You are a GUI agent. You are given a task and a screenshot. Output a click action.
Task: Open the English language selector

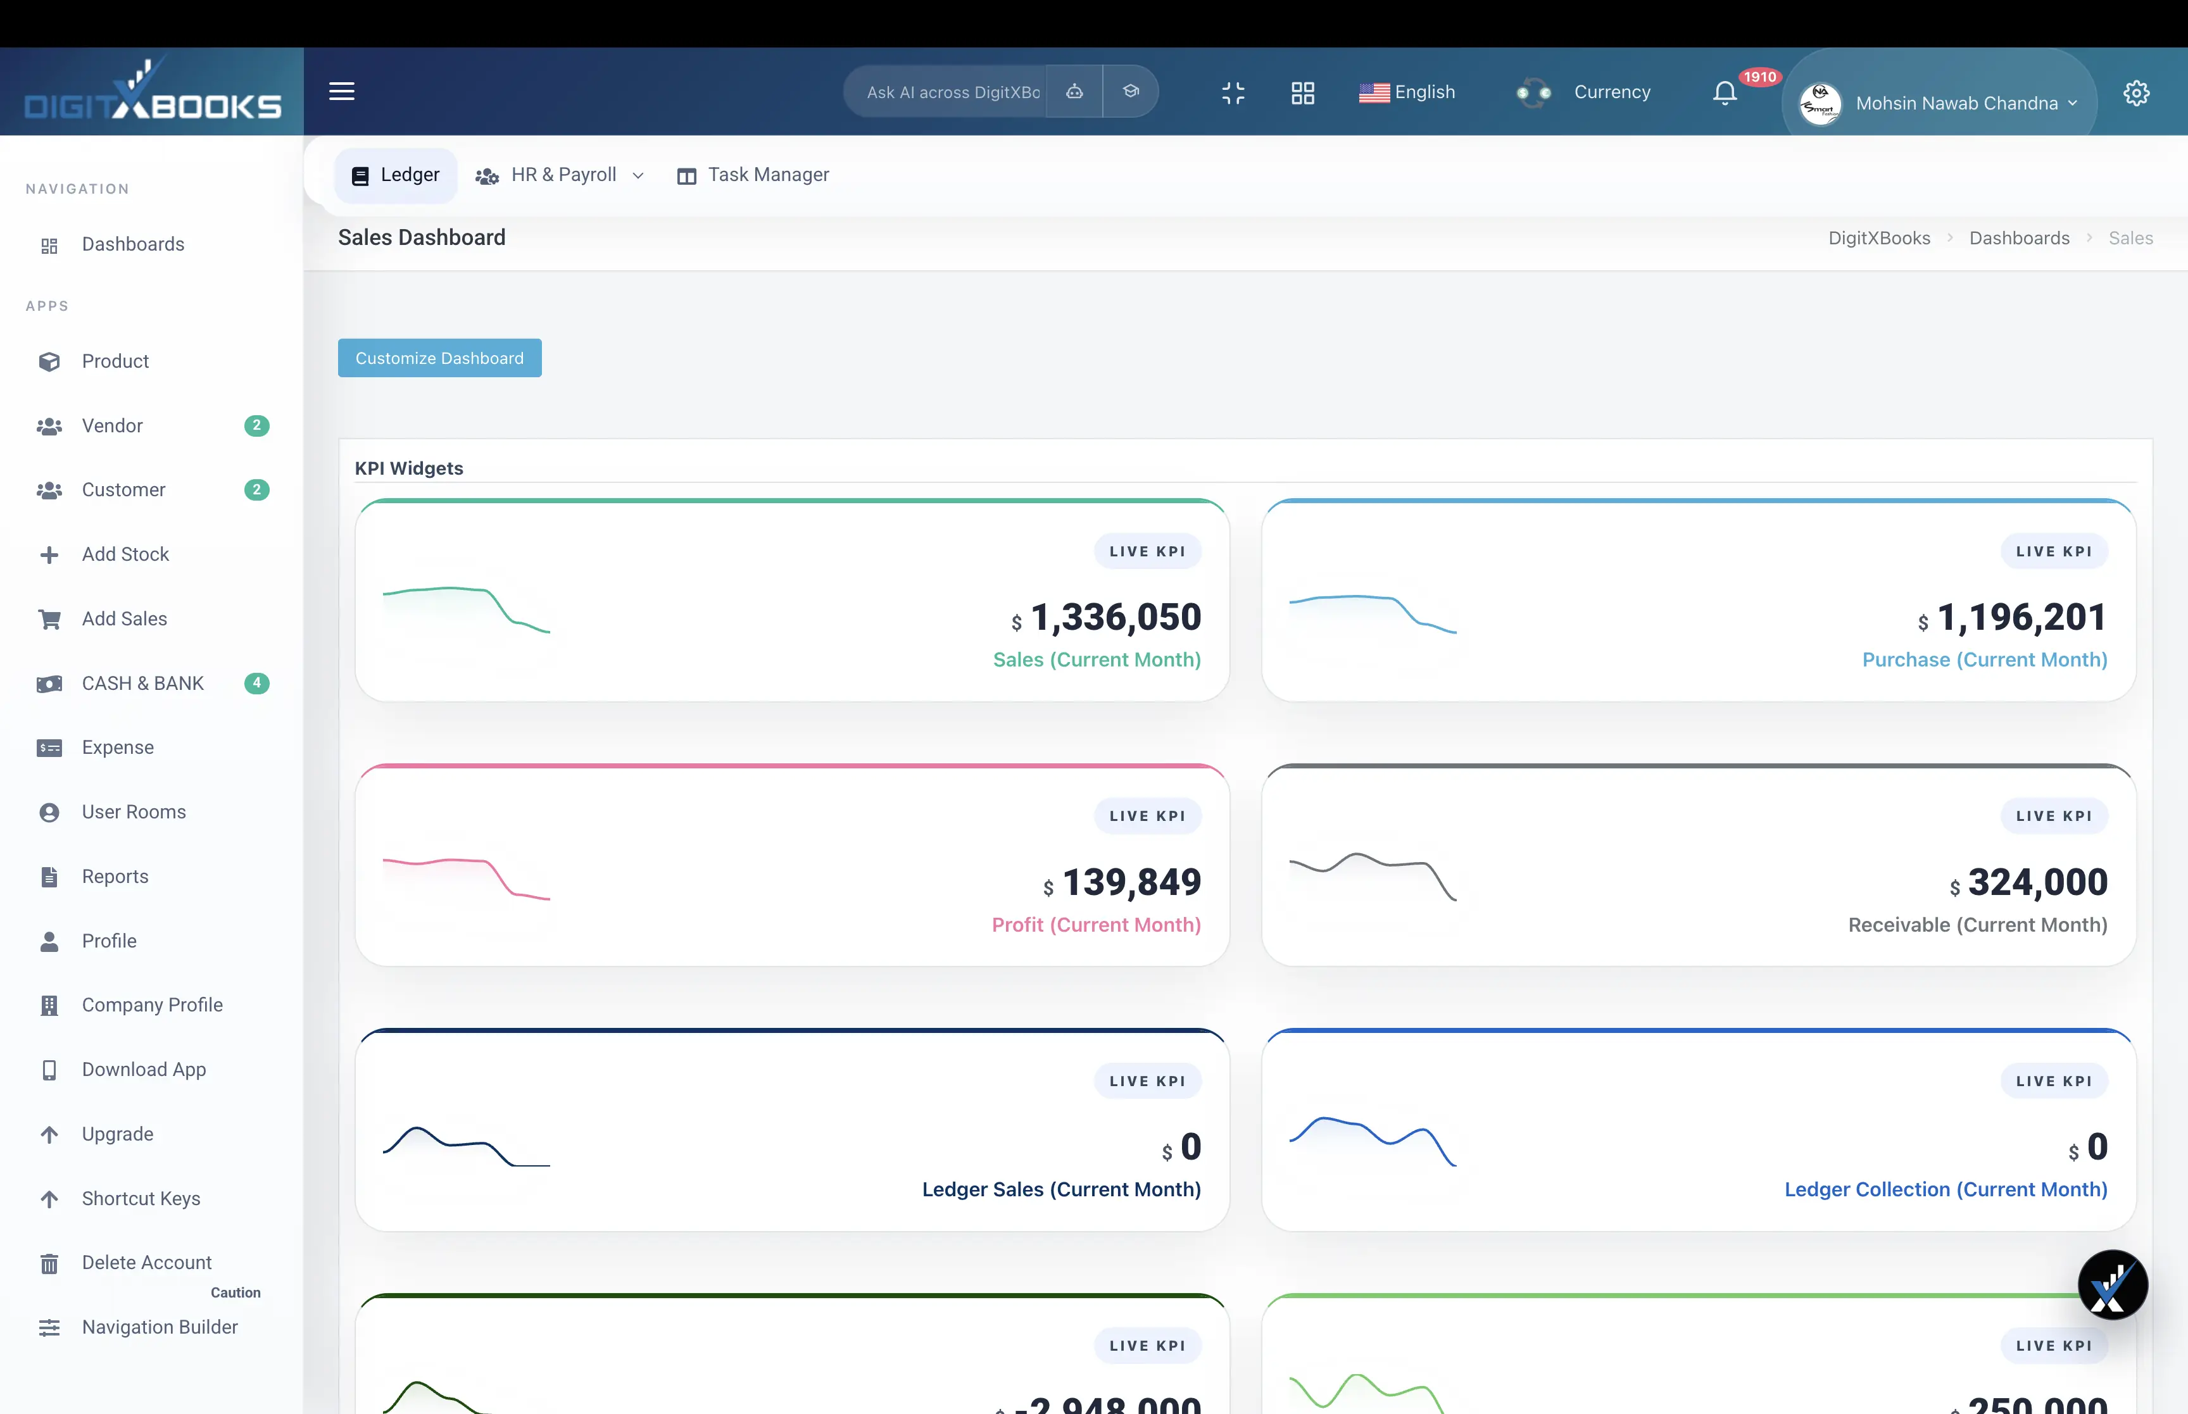(x=1407, y=92)
